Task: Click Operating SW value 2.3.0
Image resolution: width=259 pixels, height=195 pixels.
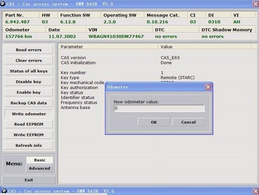Action: 110,22
